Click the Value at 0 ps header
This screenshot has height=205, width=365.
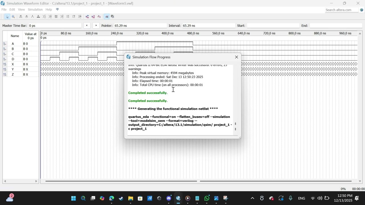coord(31,36)
